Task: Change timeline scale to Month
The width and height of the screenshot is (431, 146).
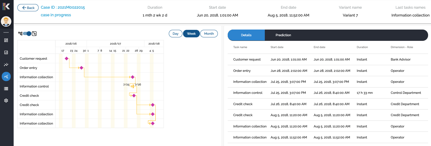Action: pyautogui.click(x=209, y=34)
